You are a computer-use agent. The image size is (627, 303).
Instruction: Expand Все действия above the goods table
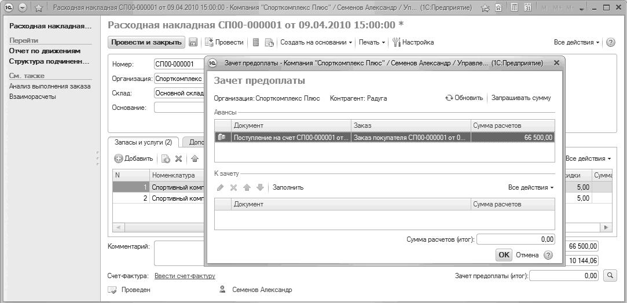(588, 159)
